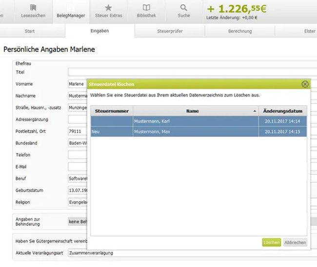Image resolution: width=317 pixels, height=267 pixels.
Task: Select the Mustermann, Max row
Action: click(x=198, y=132)
